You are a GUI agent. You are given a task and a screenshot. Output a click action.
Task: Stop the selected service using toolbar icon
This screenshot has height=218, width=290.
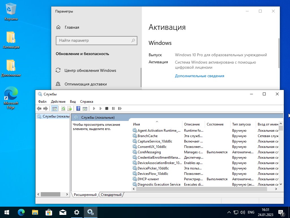point(107,108)
